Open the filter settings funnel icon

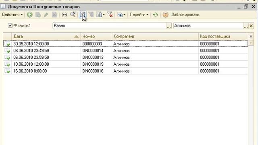coord(82,14)
